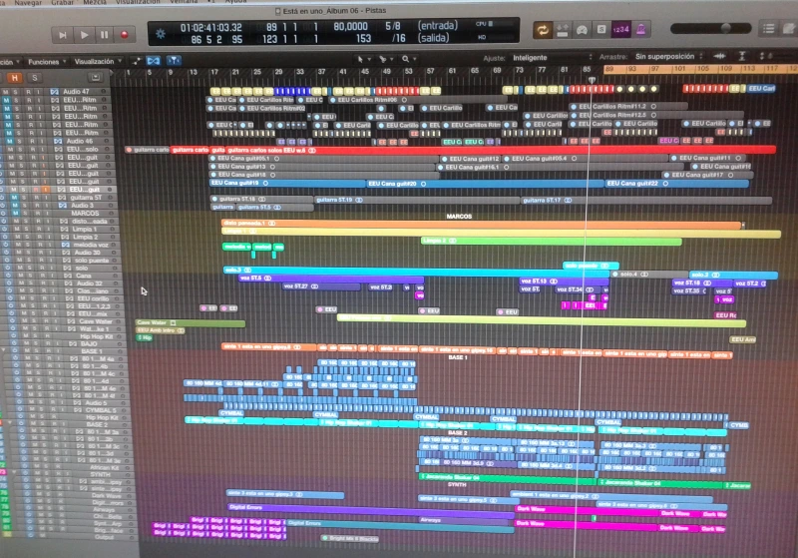798x558 pixels.
Task: Click the Solo S button in control bar
Action: 601,31
